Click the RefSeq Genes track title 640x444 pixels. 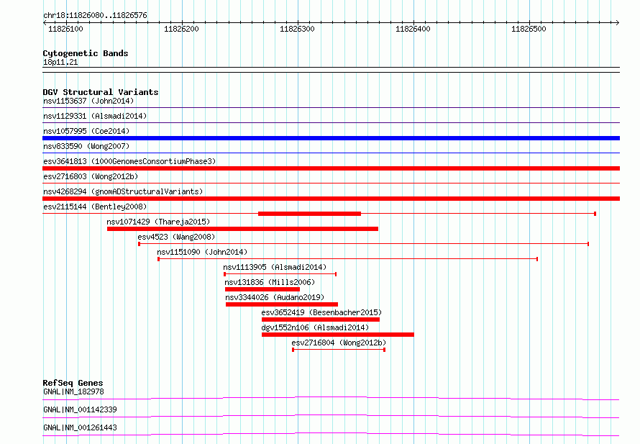[x=73, y=383]
